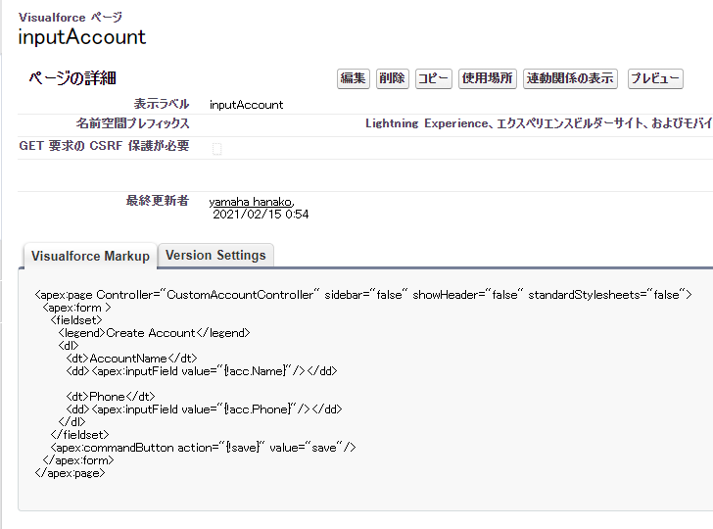The height and width of the screenshot is (529, 713).
Task: Click the Visualforce ページ header text
Action: (x=71, y=18)
